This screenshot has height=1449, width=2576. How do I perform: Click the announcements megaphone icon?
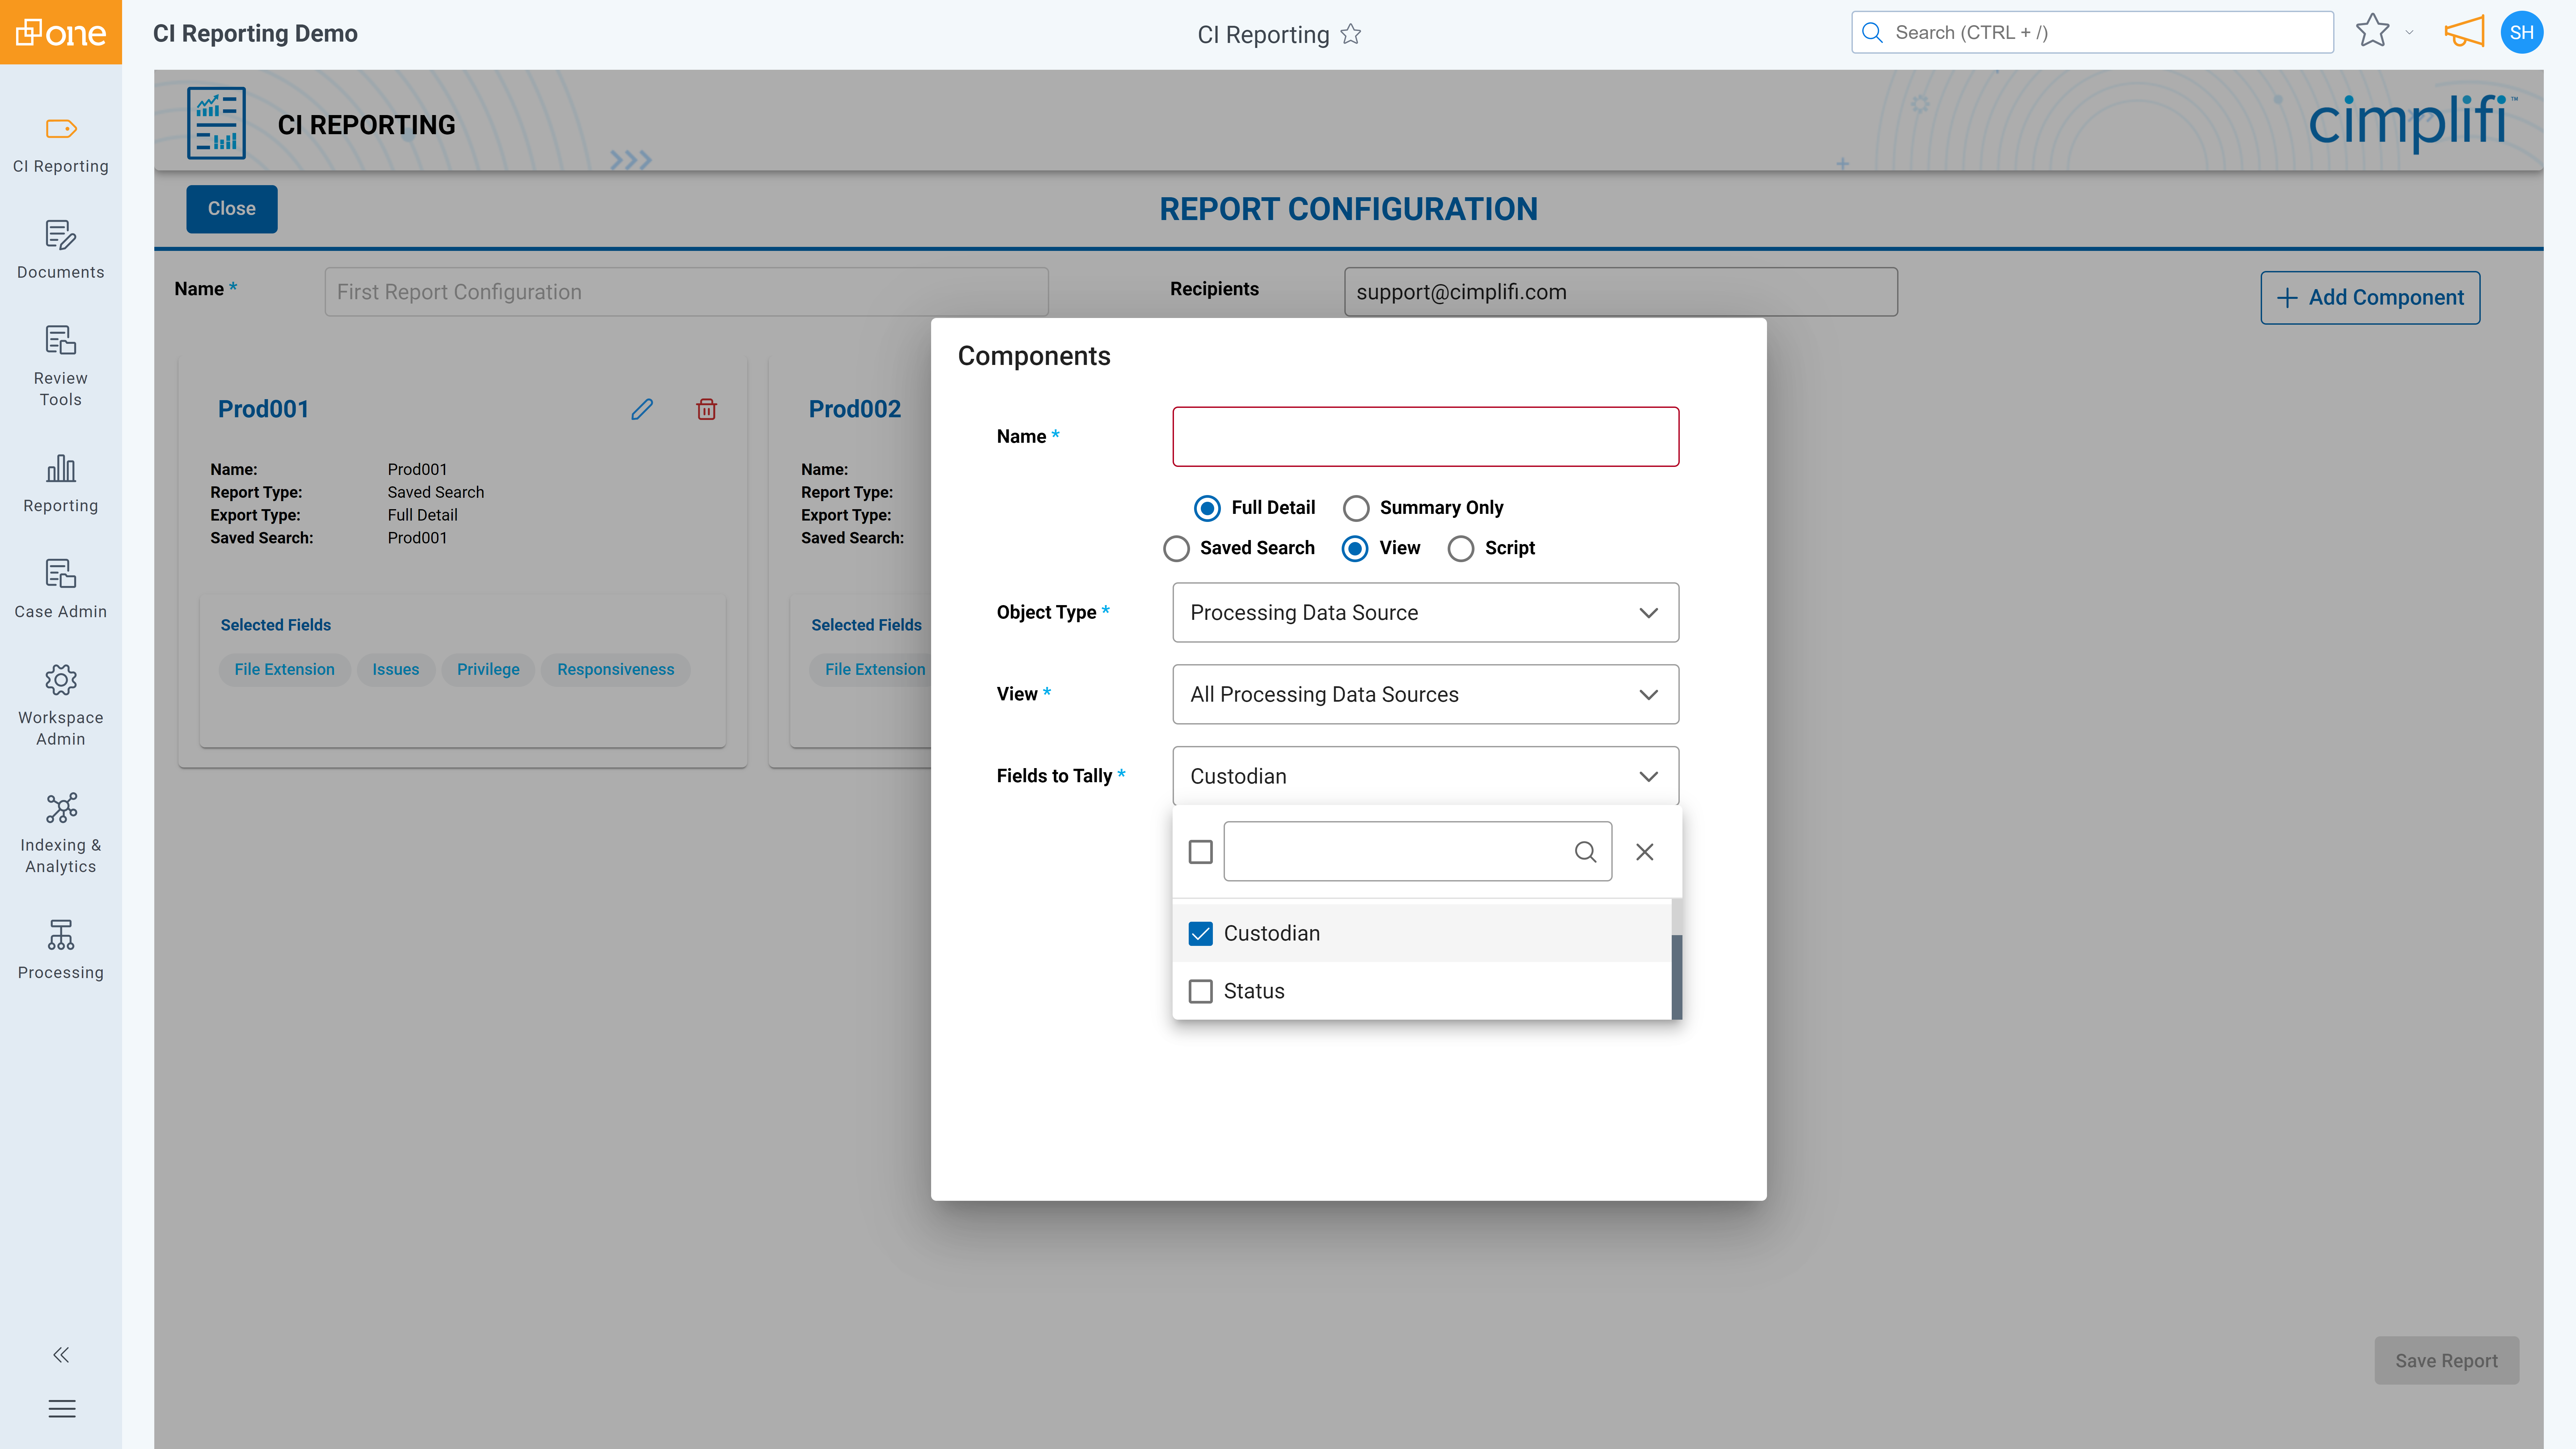pyautogui.click(x=2464, y=32)
